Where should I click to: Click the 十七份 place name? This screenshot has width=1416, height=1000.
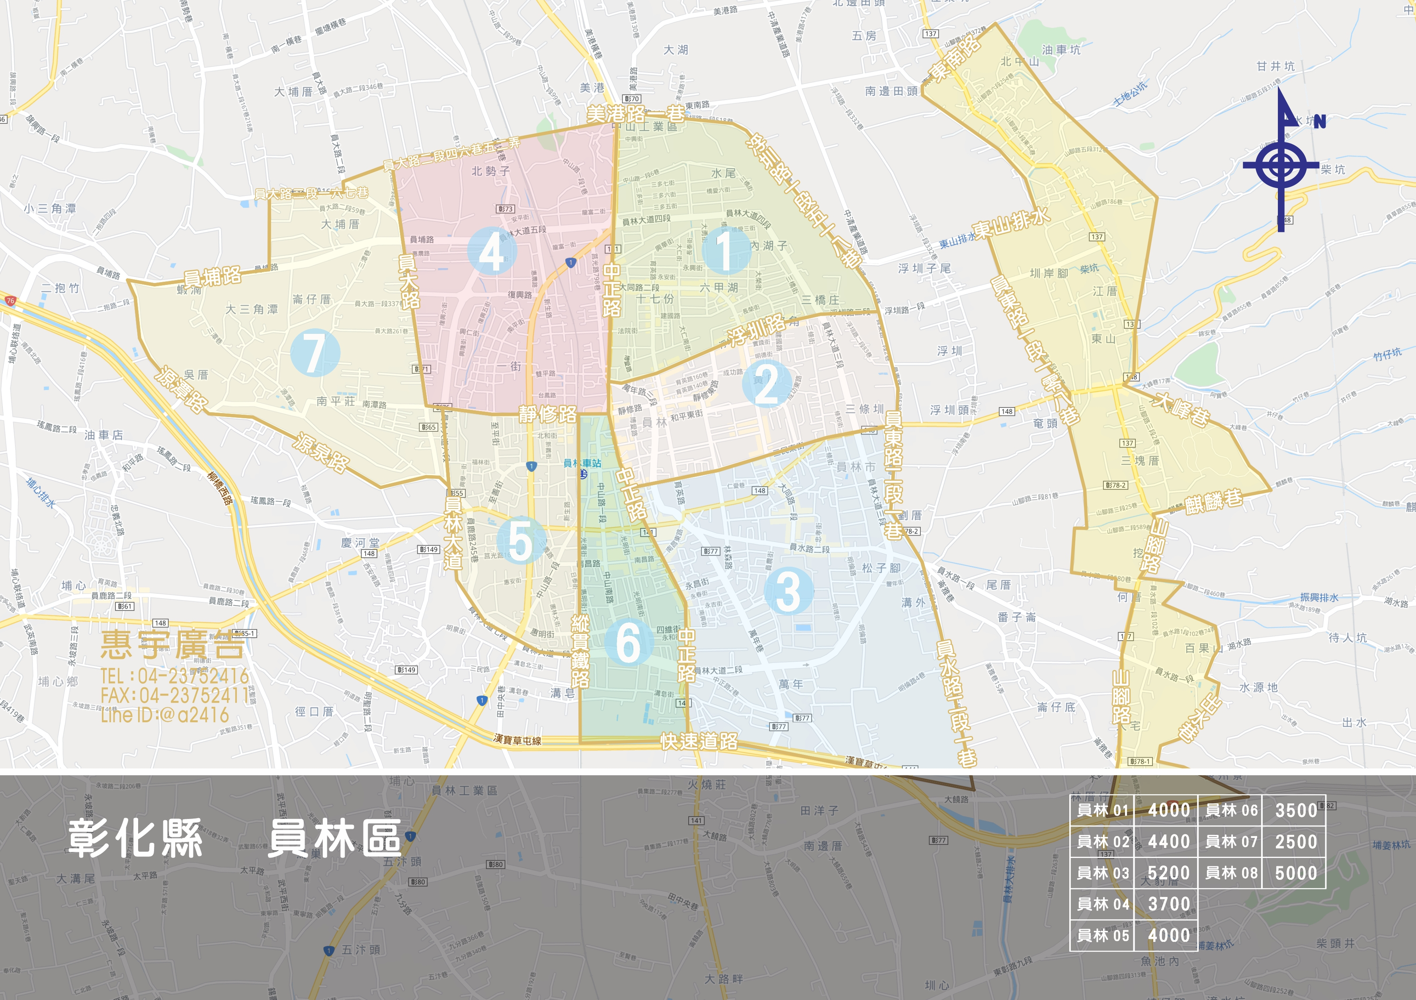[655, 298]
